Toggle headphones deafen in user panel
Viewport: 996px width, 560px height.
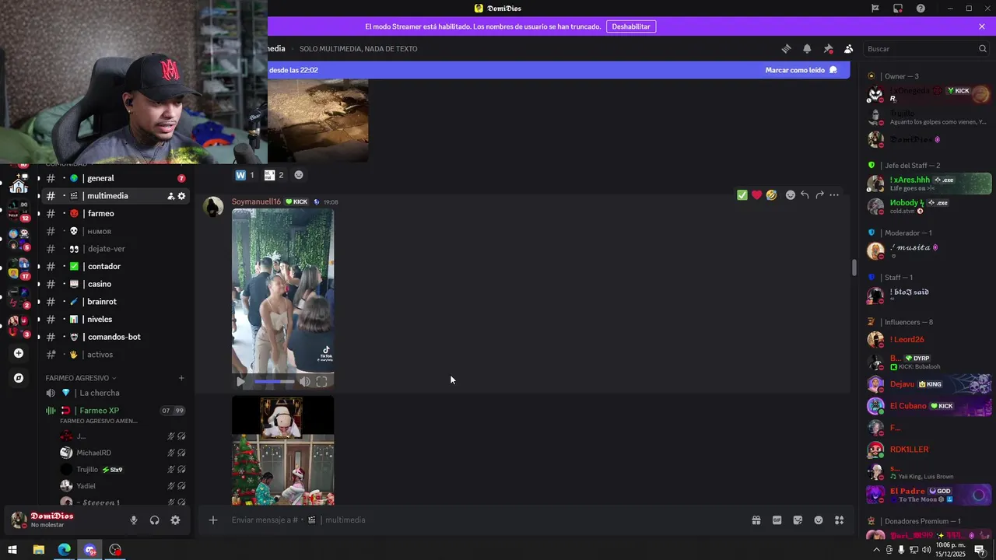(x=154, y=520)
